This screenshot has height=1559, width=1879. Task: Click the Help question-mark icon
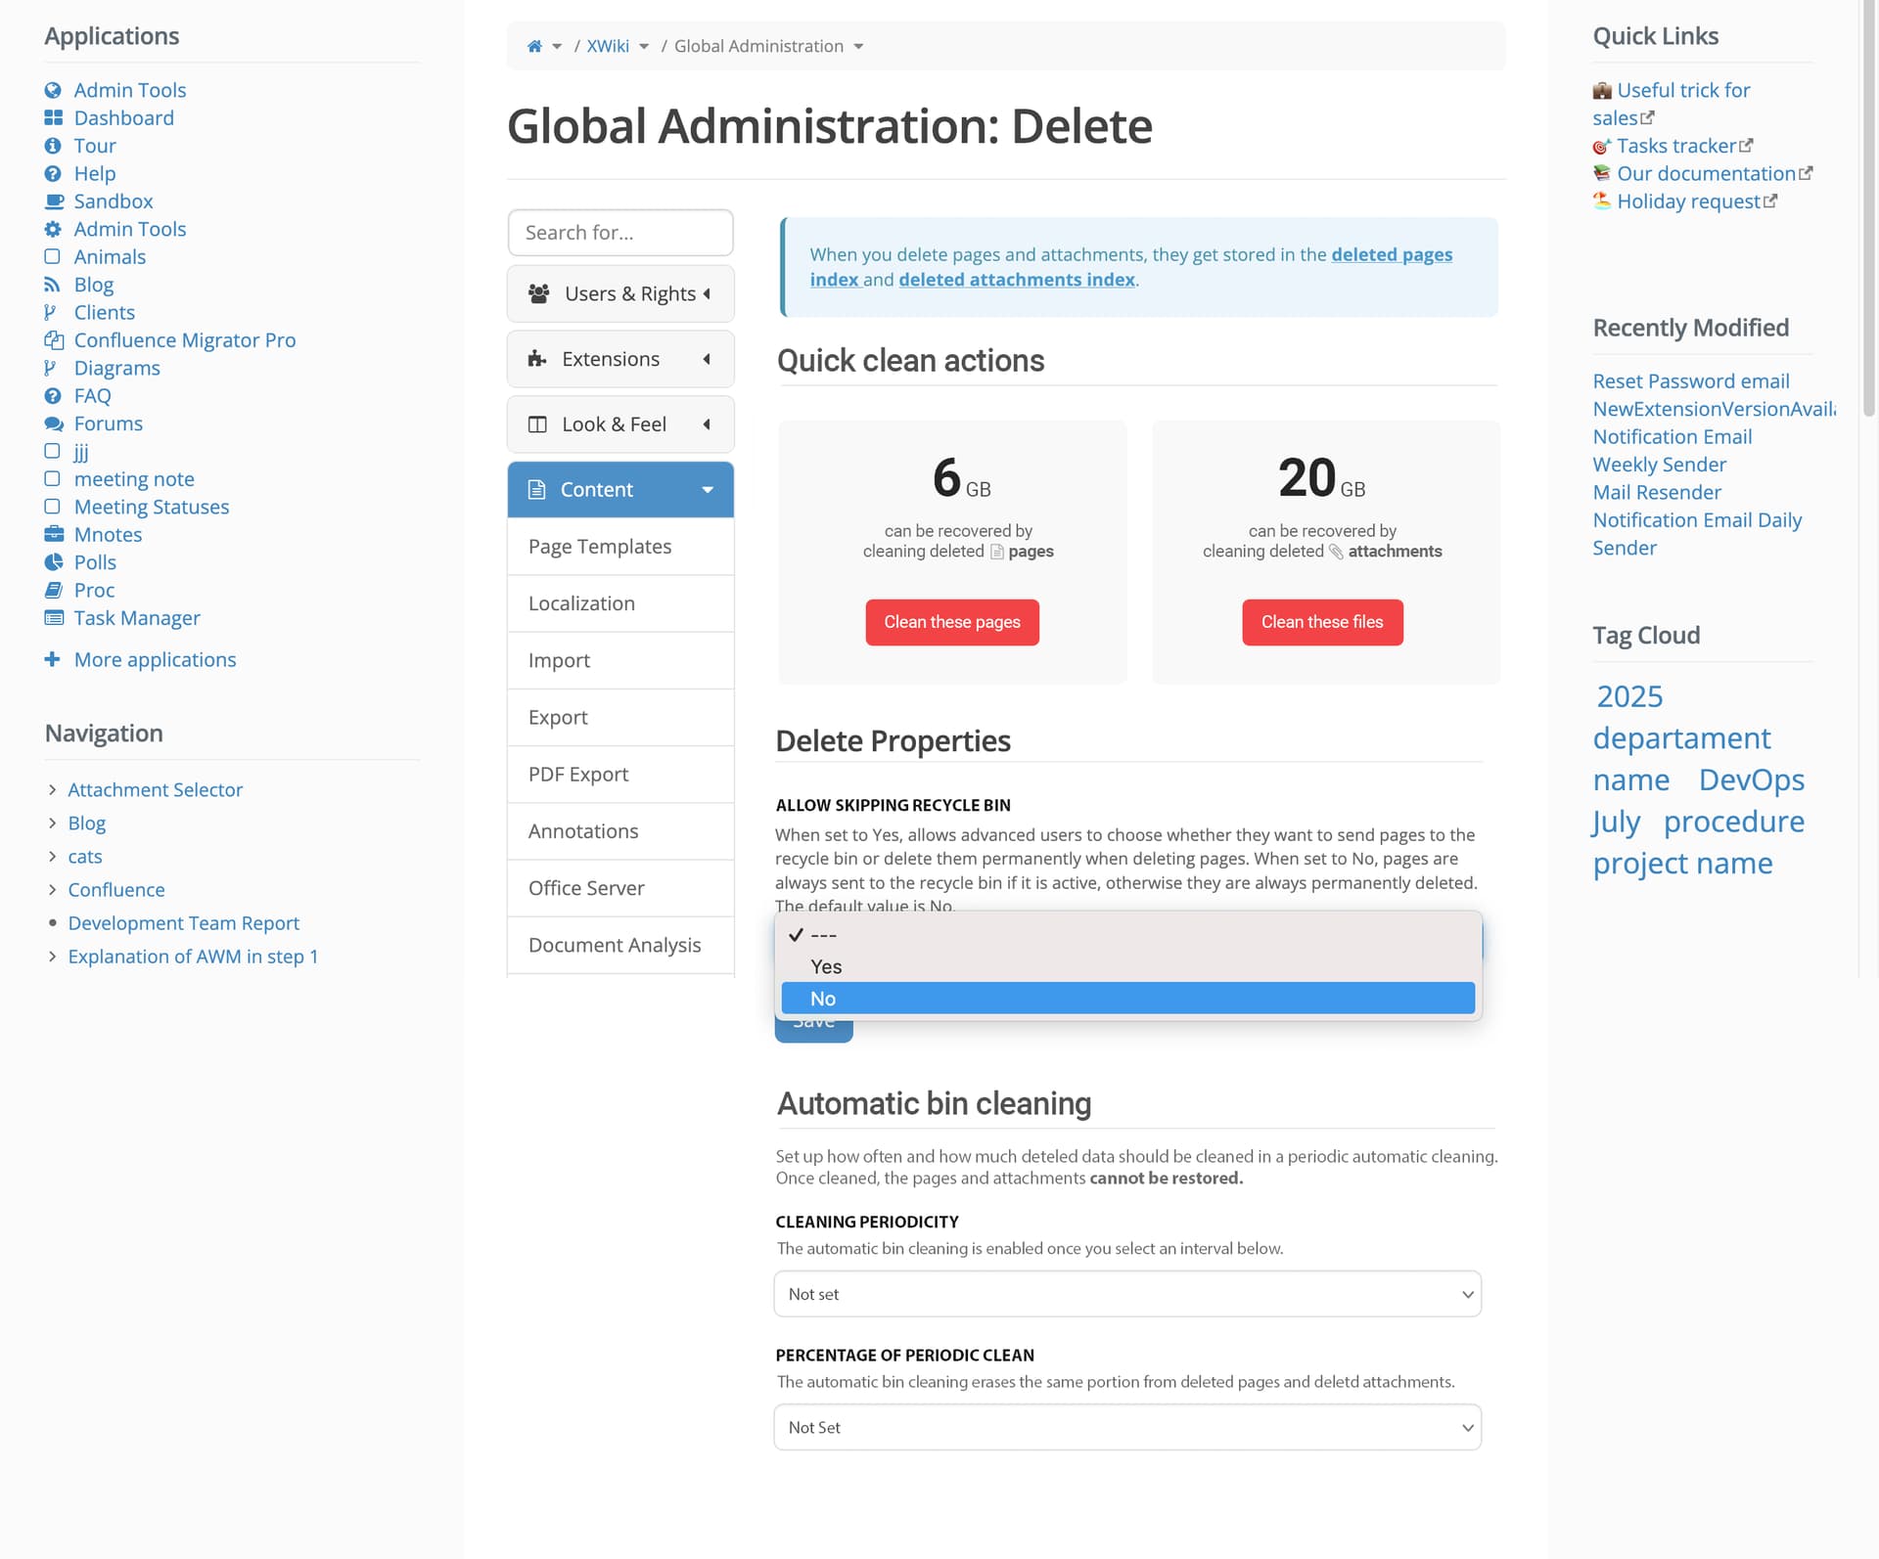click(53, 173)
